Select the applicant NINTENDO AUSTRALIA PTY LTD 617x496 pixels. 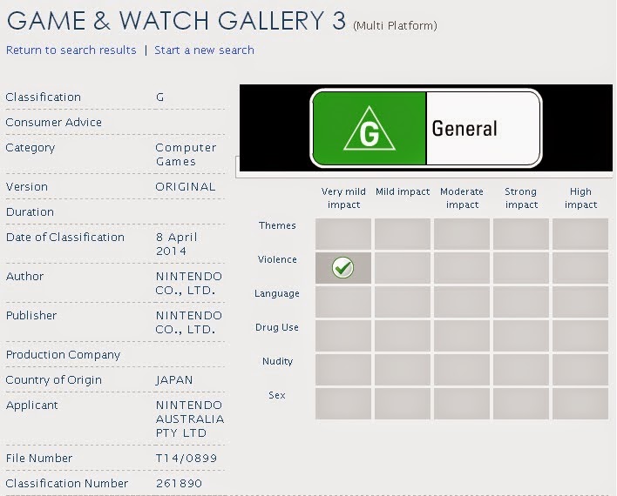click(x=190, y=419)
